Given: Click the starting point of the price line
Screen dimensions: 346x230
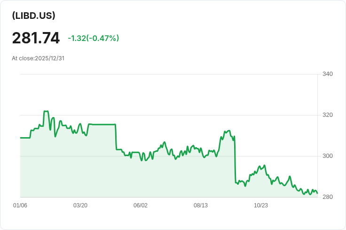Looking at the screenshot, I should [x=21, y=138].
